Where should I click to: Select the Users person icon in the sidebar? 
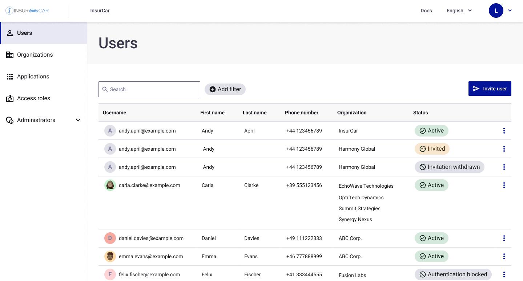coord(10,33)
